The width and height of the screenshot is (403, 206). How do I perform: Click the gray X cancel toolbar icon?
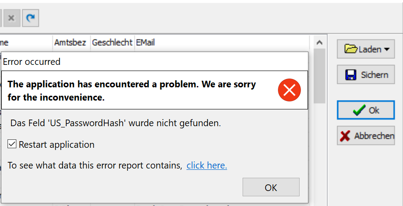pos(11,18)
